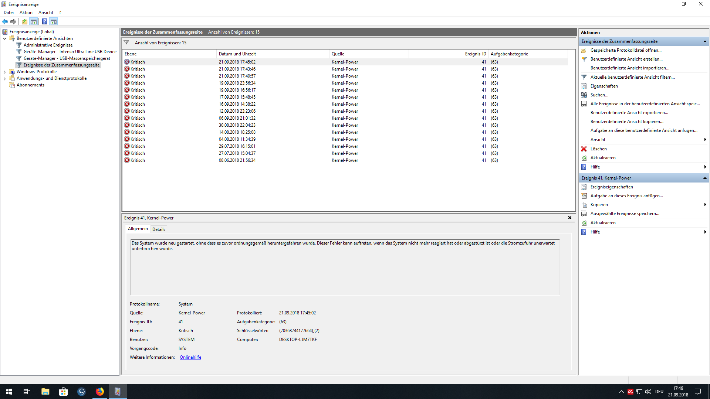Click the binoculars Suchen icon

[x=584, y=95]
